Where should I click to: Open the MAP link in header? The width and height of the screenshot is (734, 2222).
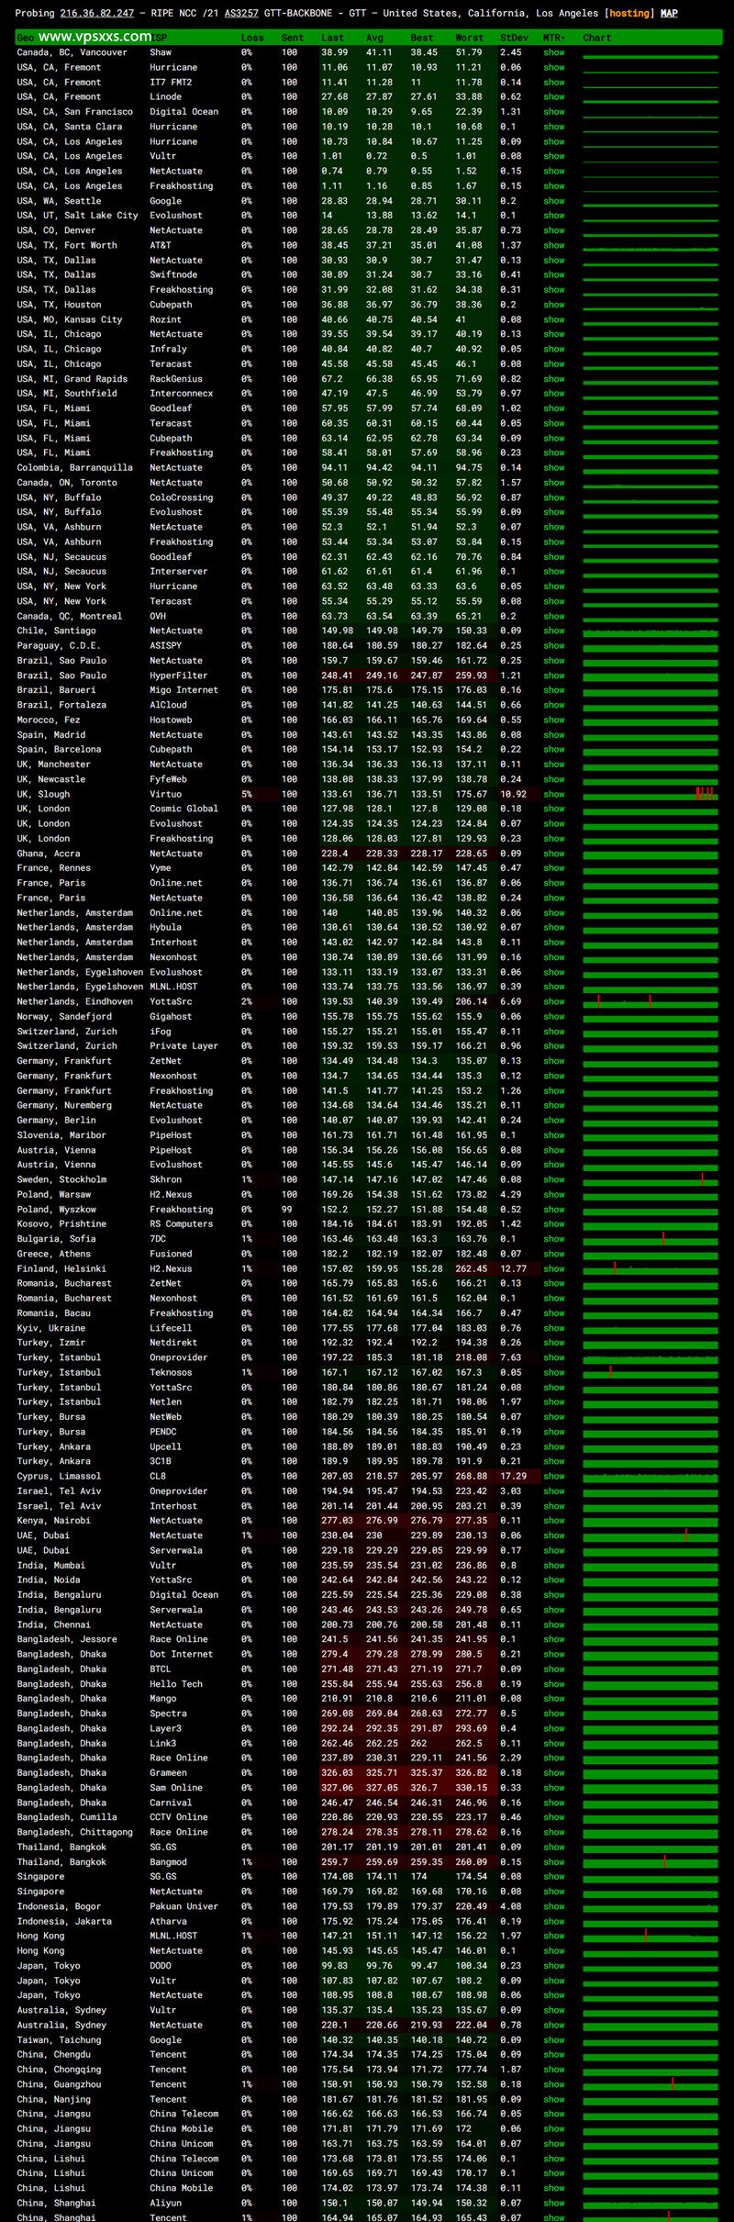[669, 13]
